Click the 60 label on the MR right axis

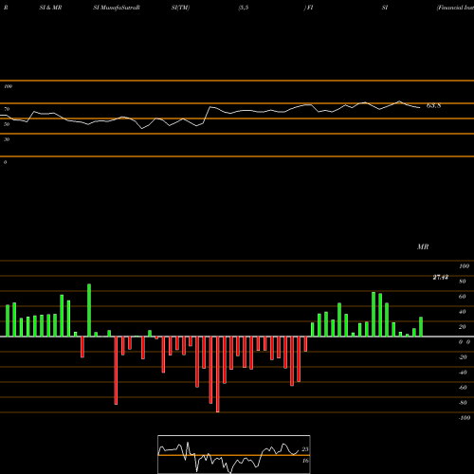tap(463, 297)
